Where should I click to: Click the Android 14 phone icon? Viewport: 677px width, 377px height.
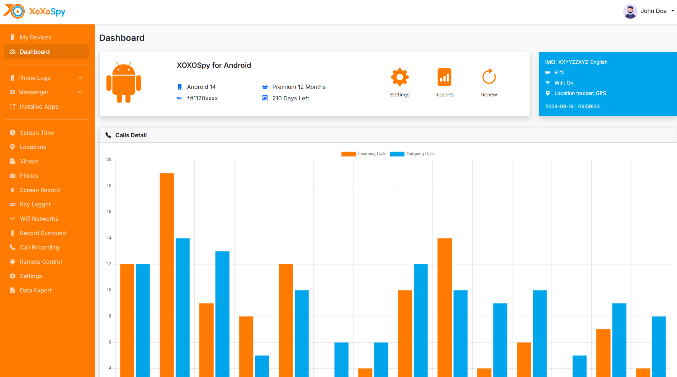pyautogui.click(x=180, y=87)
